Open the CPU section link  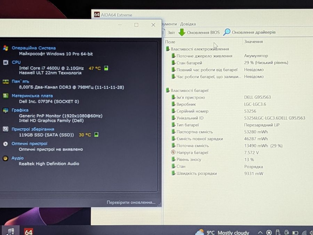(16, 62)
